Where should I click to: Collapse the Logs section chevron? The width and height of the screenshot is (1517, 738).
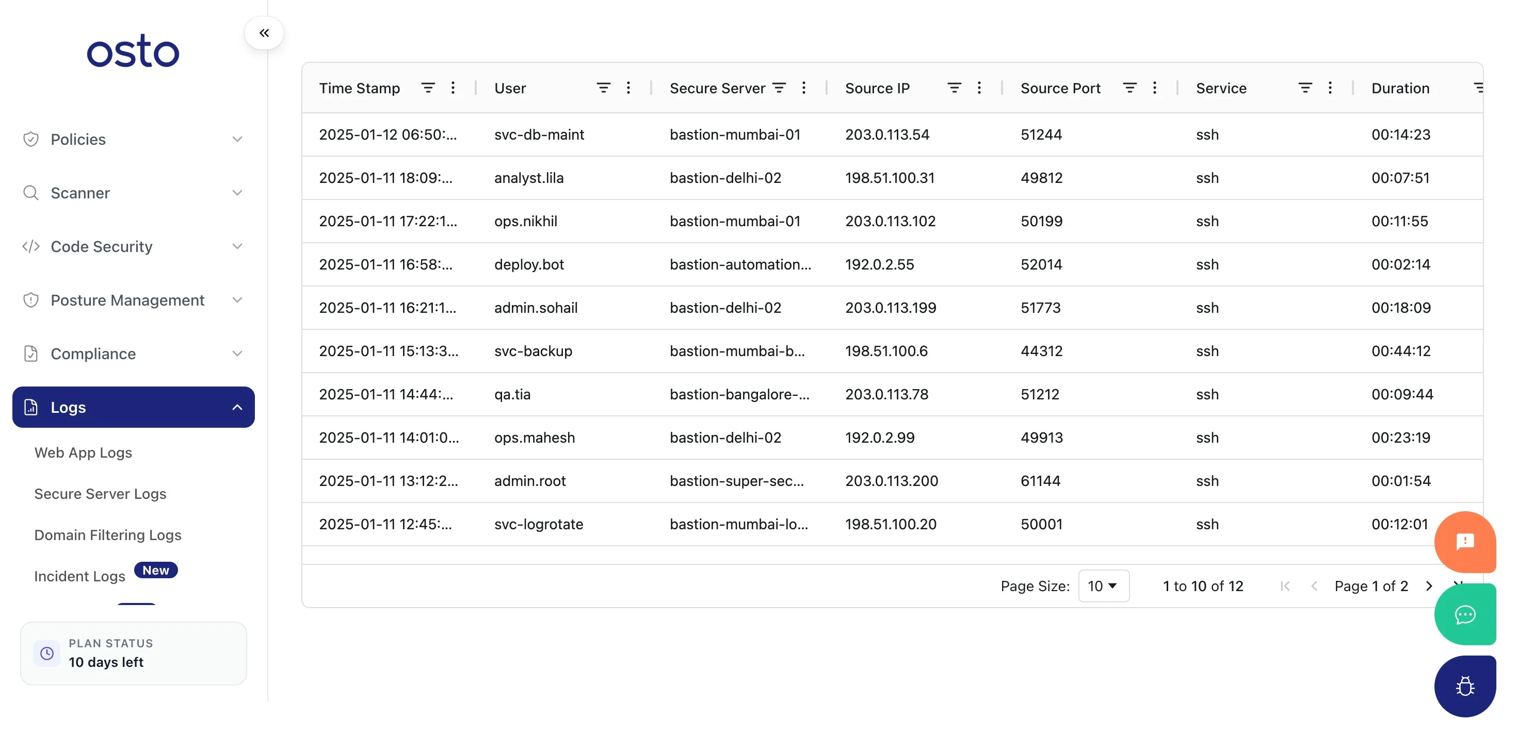[x=237, y=407]
